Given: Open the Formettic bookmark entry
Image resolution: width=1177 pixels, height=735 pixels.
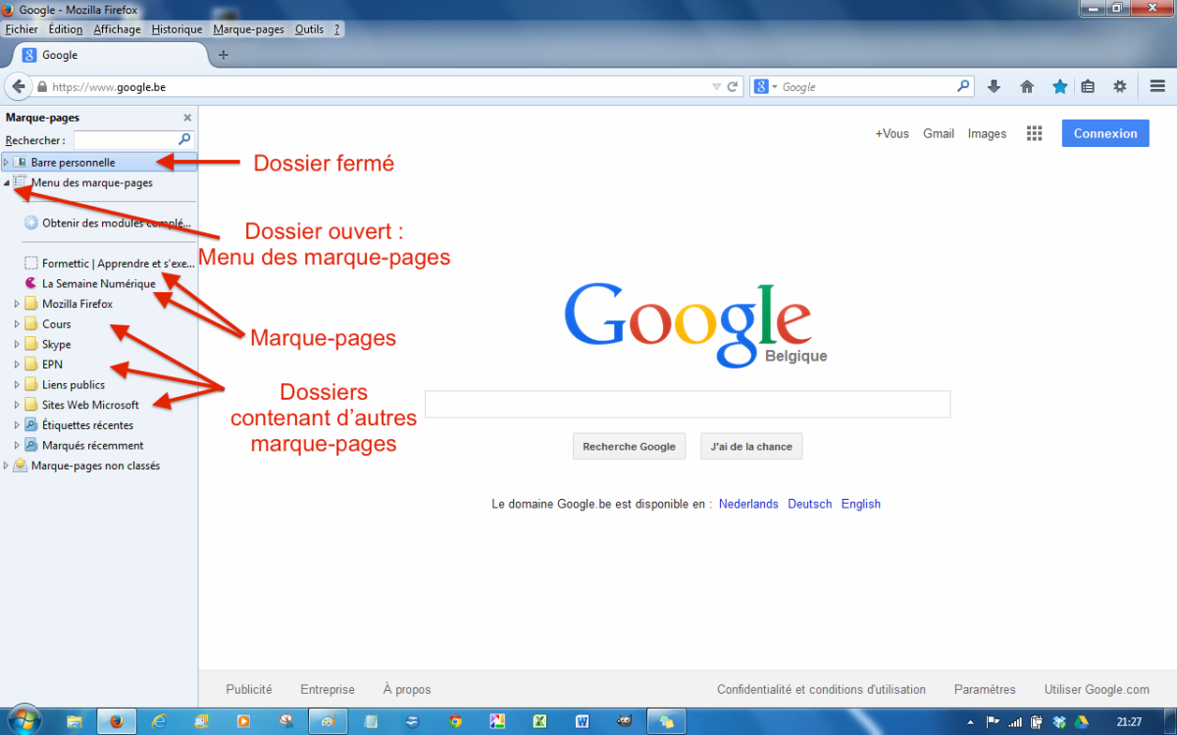Looking at the screenshot, I should click(x=109, y=264).
